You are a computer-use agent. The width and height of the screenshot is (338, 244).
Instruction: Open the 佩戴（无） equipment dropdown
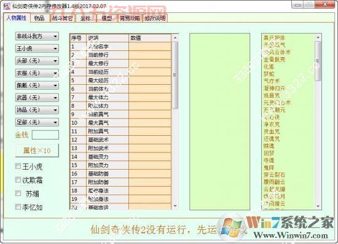tap(37, 85)
